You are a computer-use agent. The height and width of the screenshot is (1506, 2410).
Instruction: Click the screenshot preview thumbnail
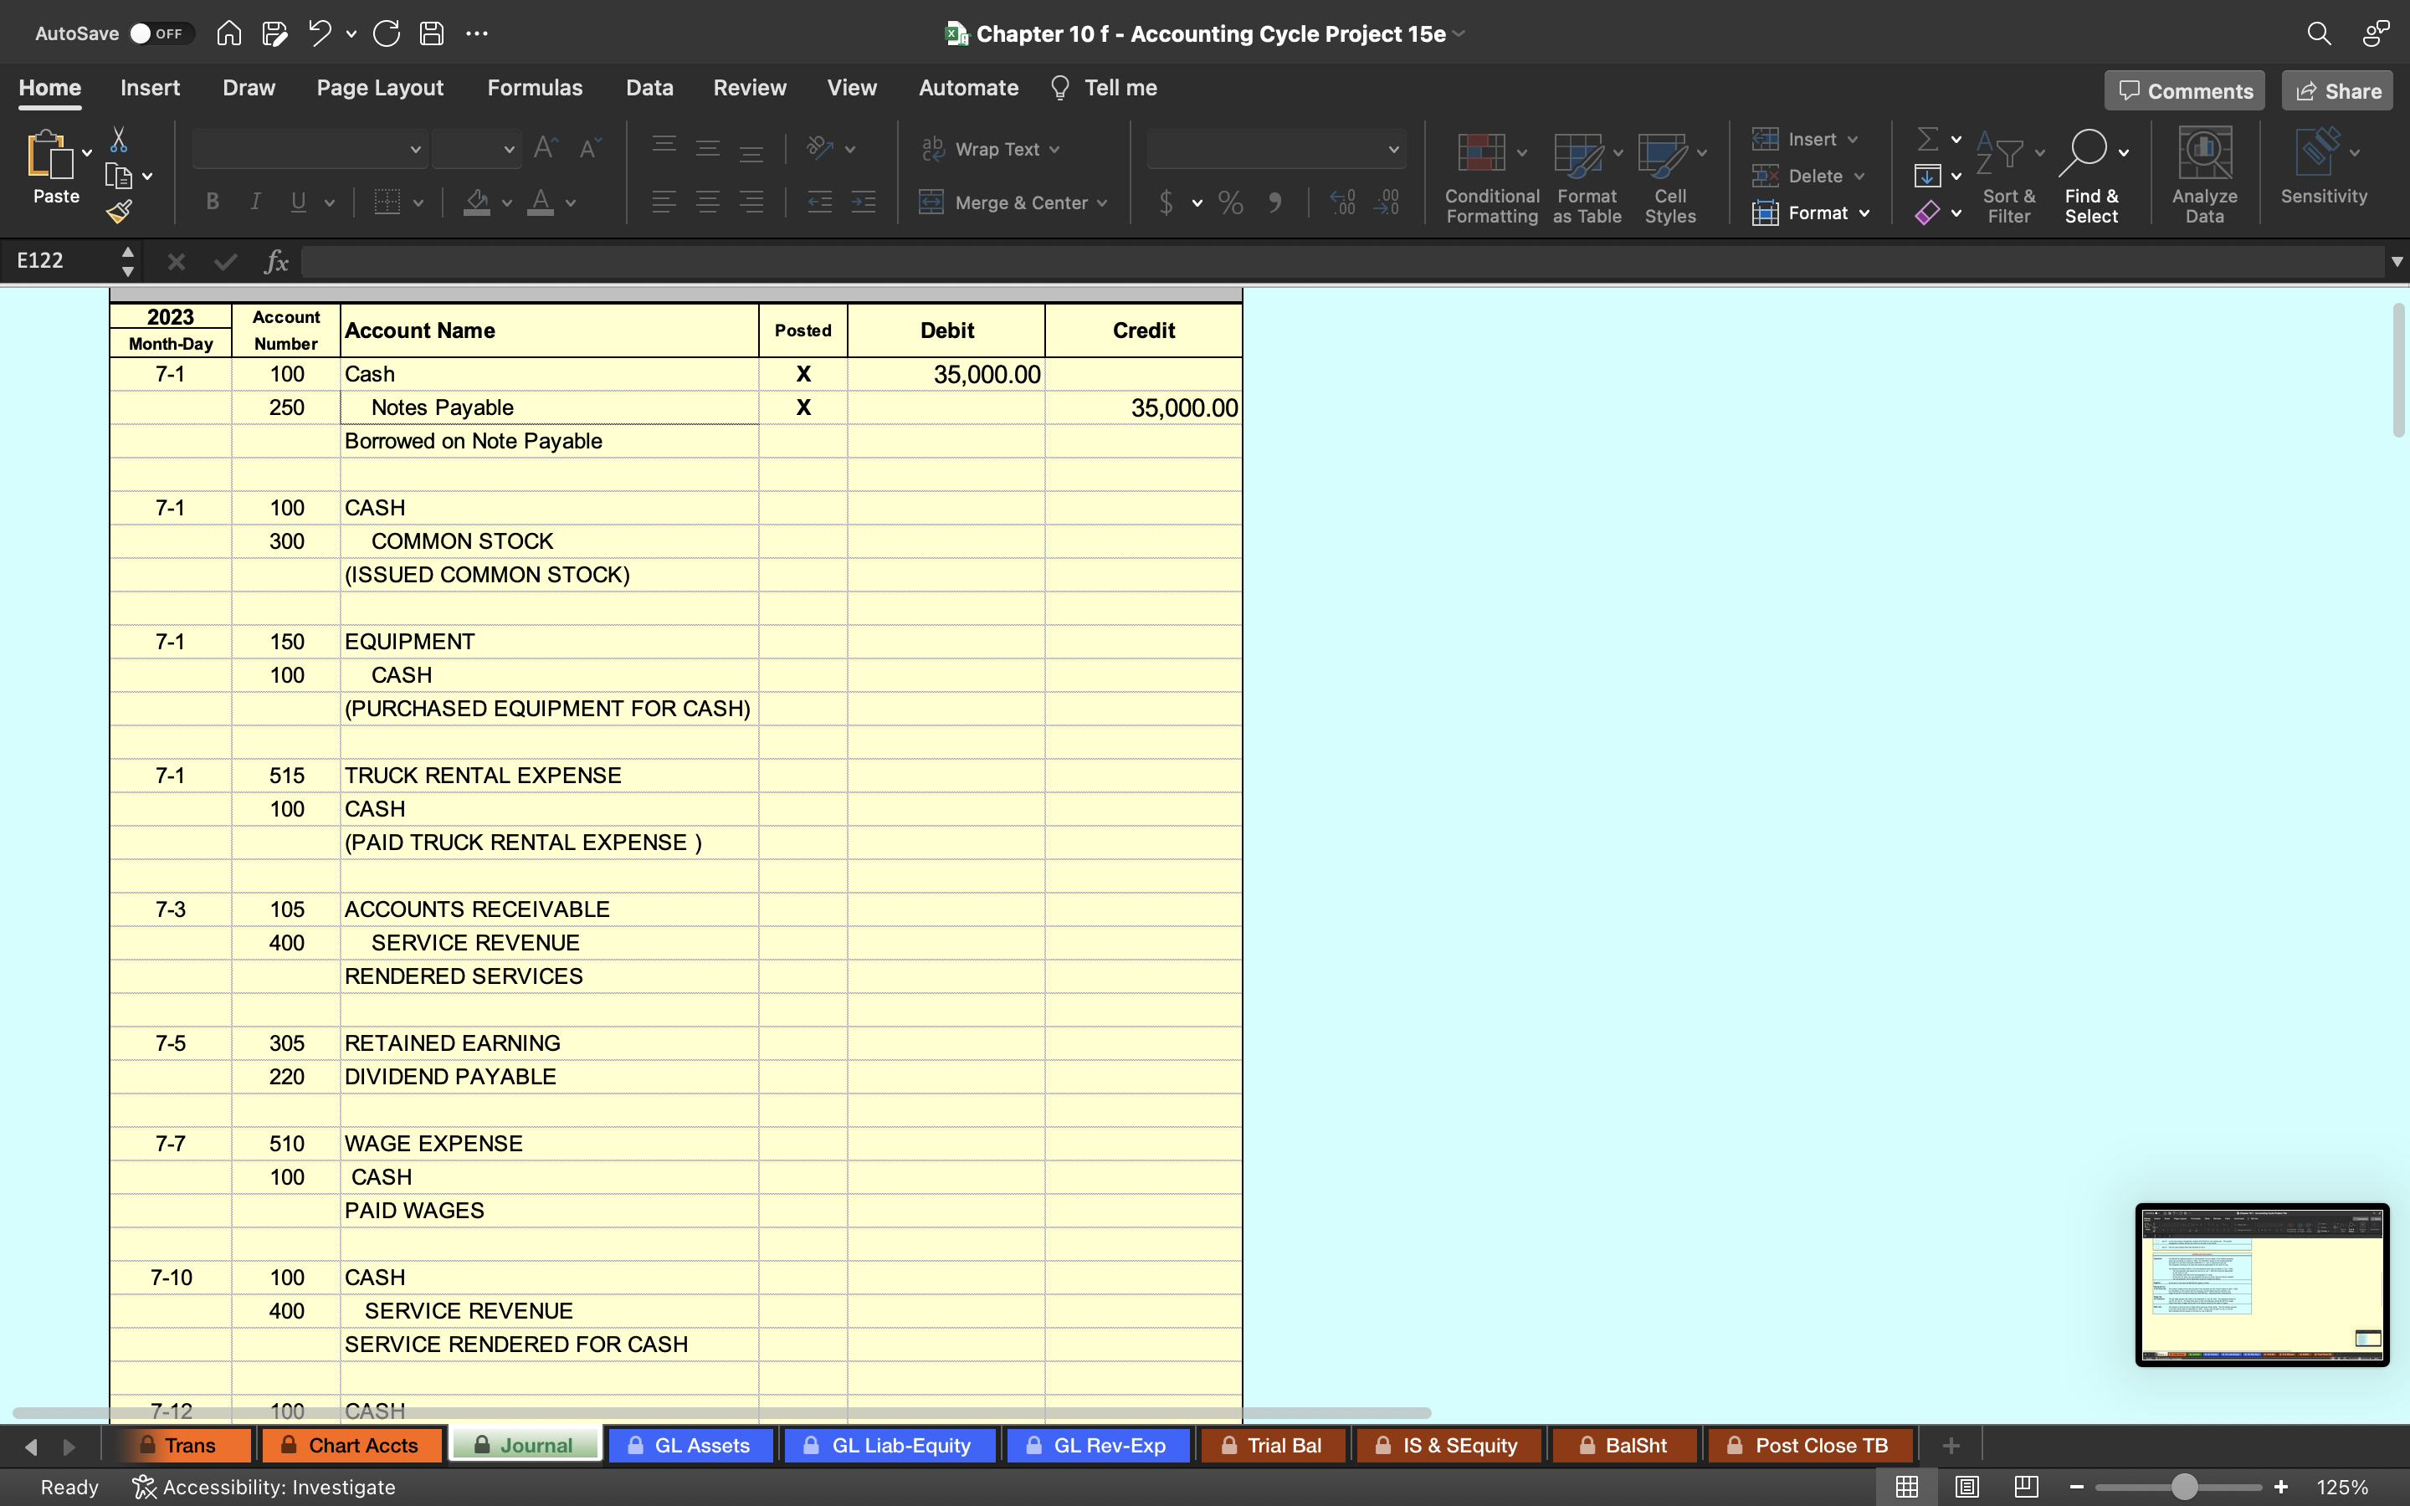[x=2262, y=1284]
